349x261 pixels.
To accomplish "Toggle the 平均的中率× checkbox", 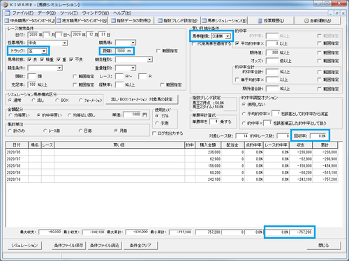I will (x=237, y=43).
